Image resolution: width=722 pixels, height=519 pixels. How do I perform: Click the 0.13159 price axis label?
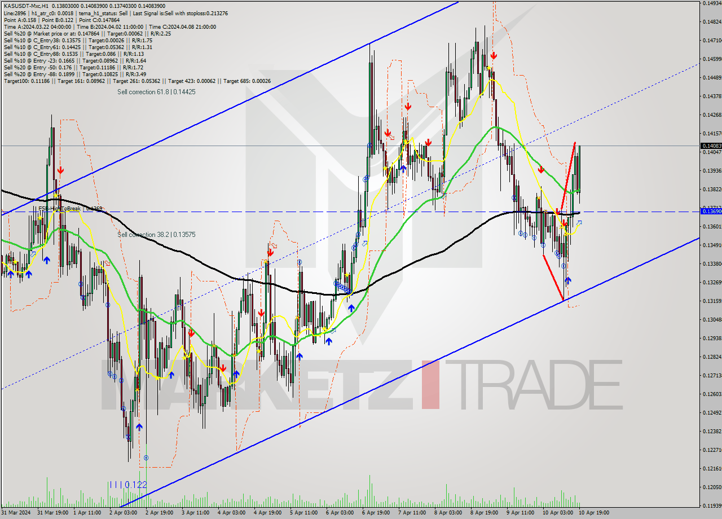(x=711, y=301)
